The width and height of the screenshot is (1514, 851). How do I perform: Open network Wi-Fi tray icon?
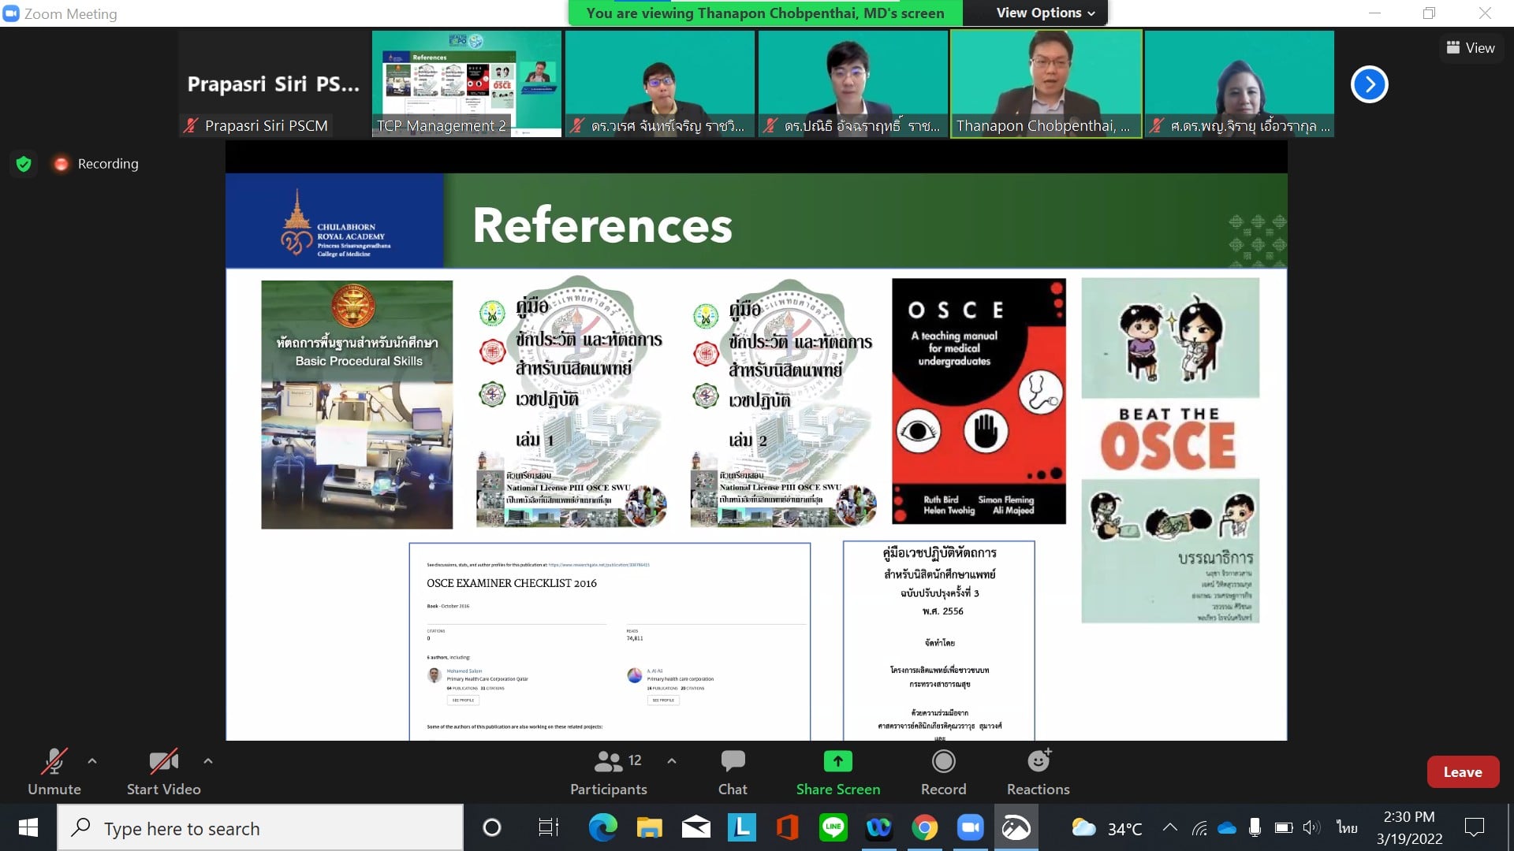[1199, 827]
